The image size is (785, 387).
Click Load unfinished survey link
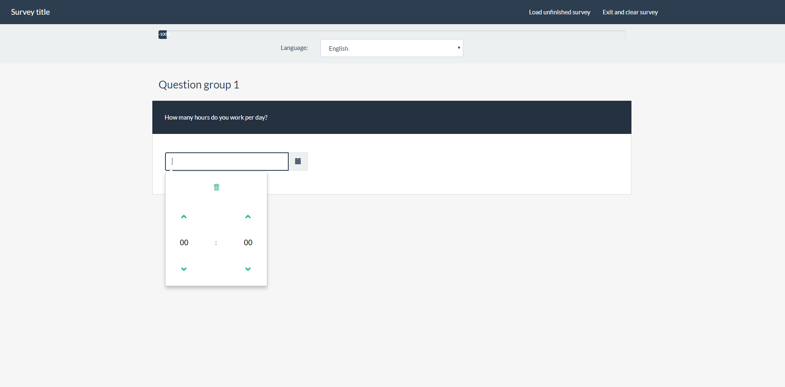point(559,12)
